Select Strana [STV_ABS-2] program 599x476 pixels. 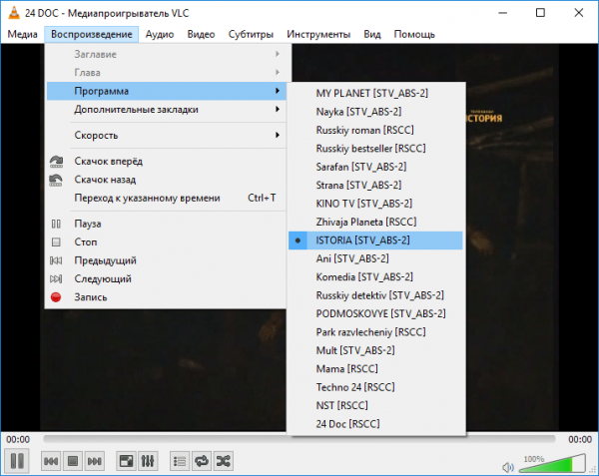(x=375, y=185)
